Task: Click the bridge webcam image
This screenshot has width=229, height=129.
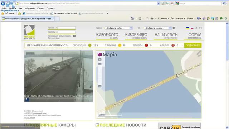Action: 59,76
